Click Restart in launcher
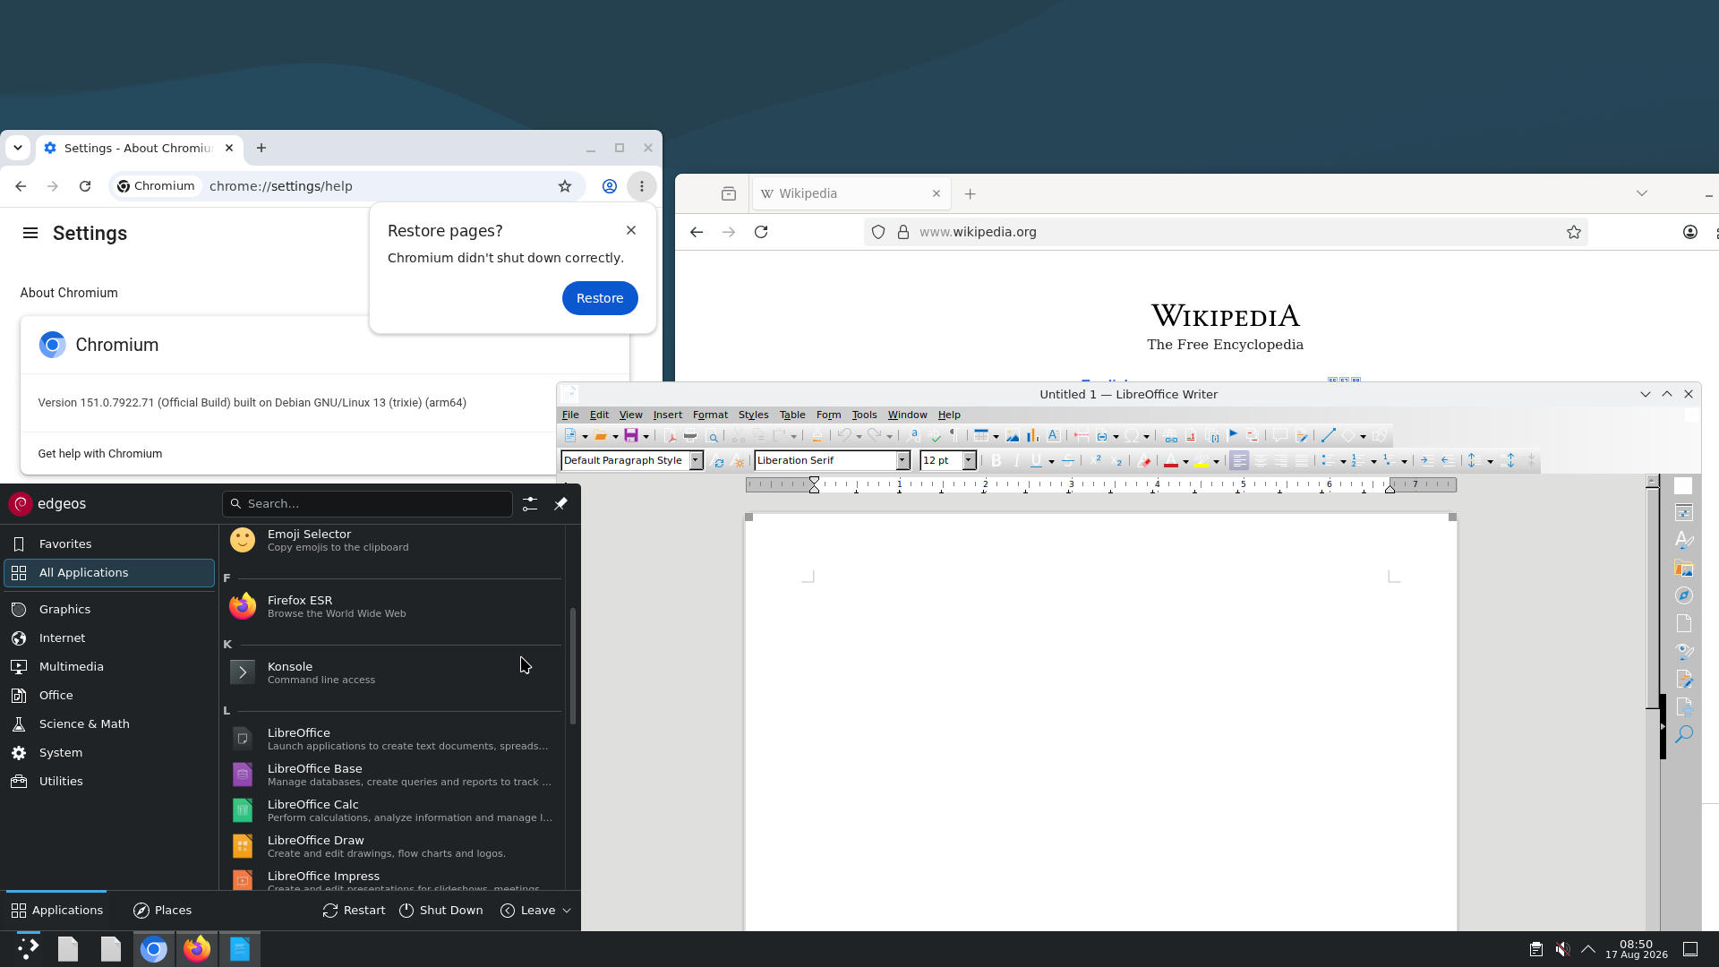Screen dimensions: 1719x967 [x=354, y=911]
